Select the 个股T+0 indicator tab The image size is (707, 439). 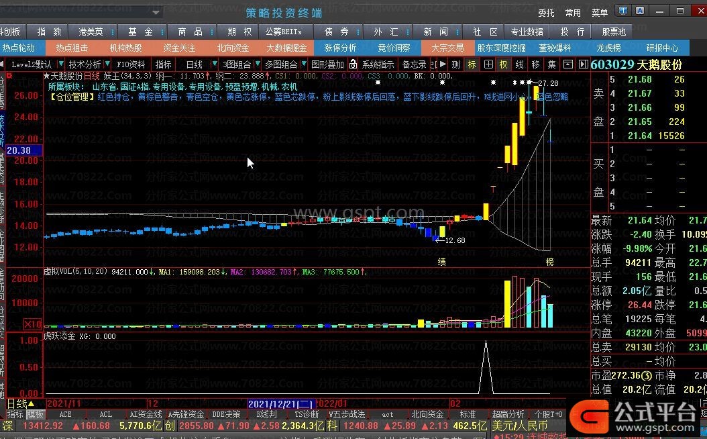tap(548, 414)
